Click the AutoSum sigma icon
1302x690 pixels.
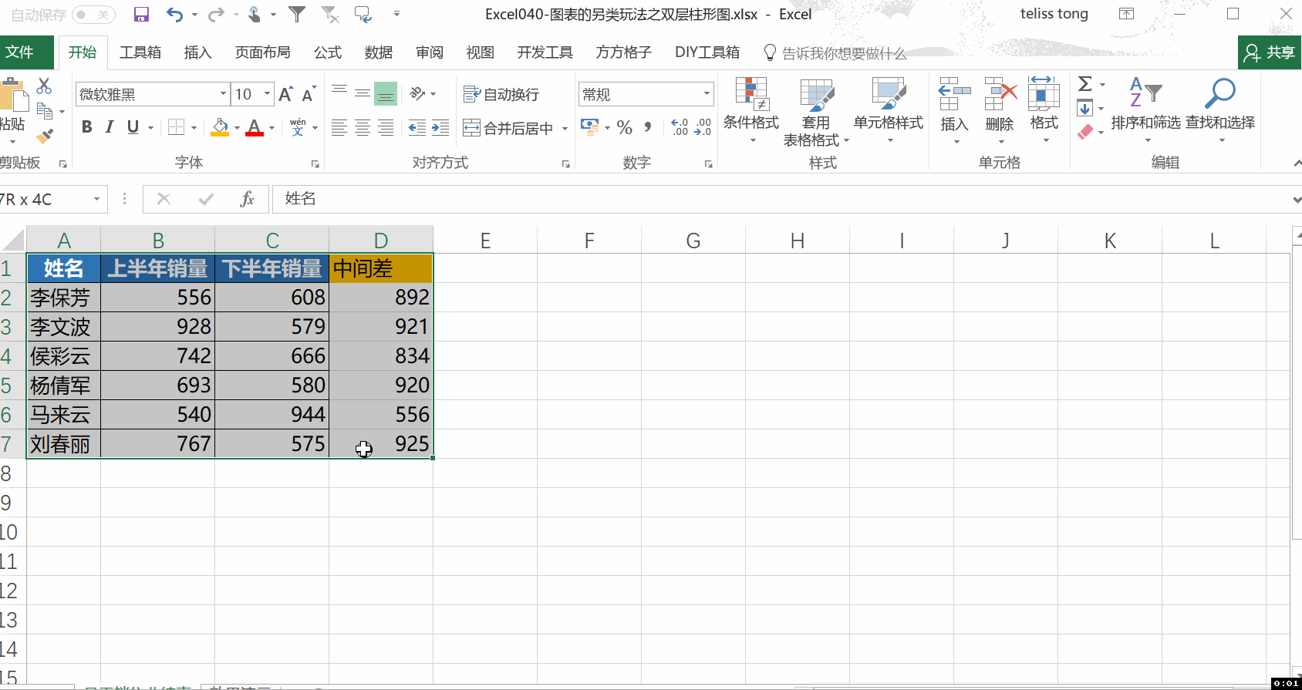(1085, 84)
